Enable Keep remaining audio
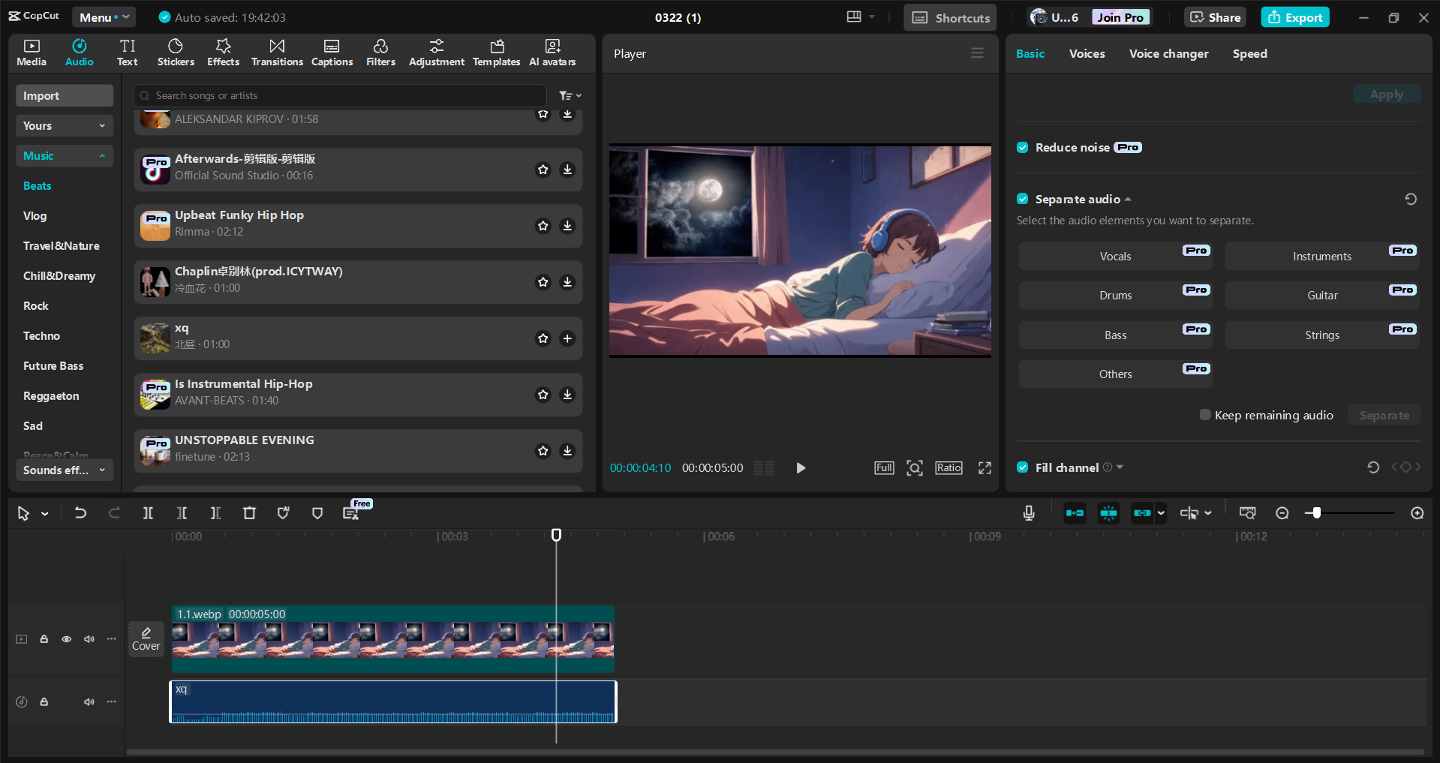Viewport: 1440px width, 763px height. pyautogui.click(x=1205, y=414)
